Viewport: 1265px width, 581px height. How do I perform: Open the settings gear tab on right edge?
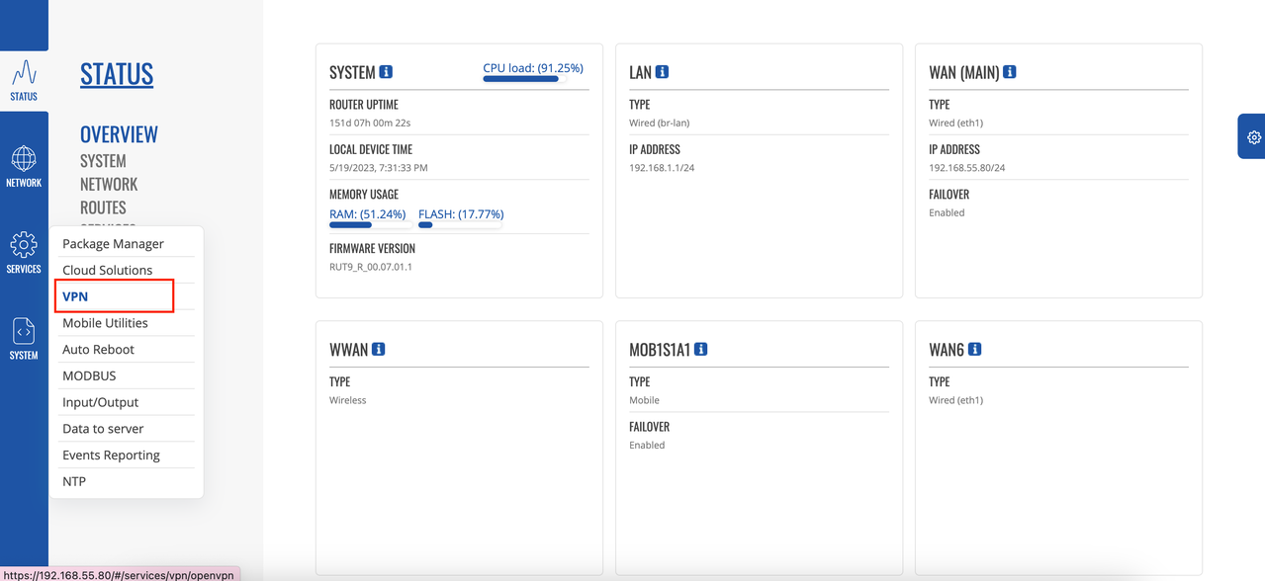(x=1253, y=137)
